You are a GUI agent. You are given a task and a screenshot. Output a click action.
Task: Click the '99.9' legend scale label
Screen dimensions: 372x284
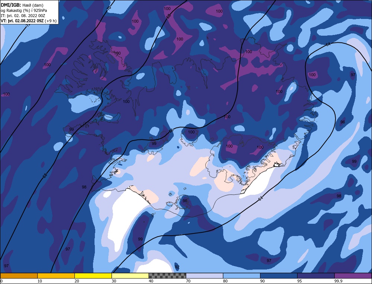[x=338, y=281]
